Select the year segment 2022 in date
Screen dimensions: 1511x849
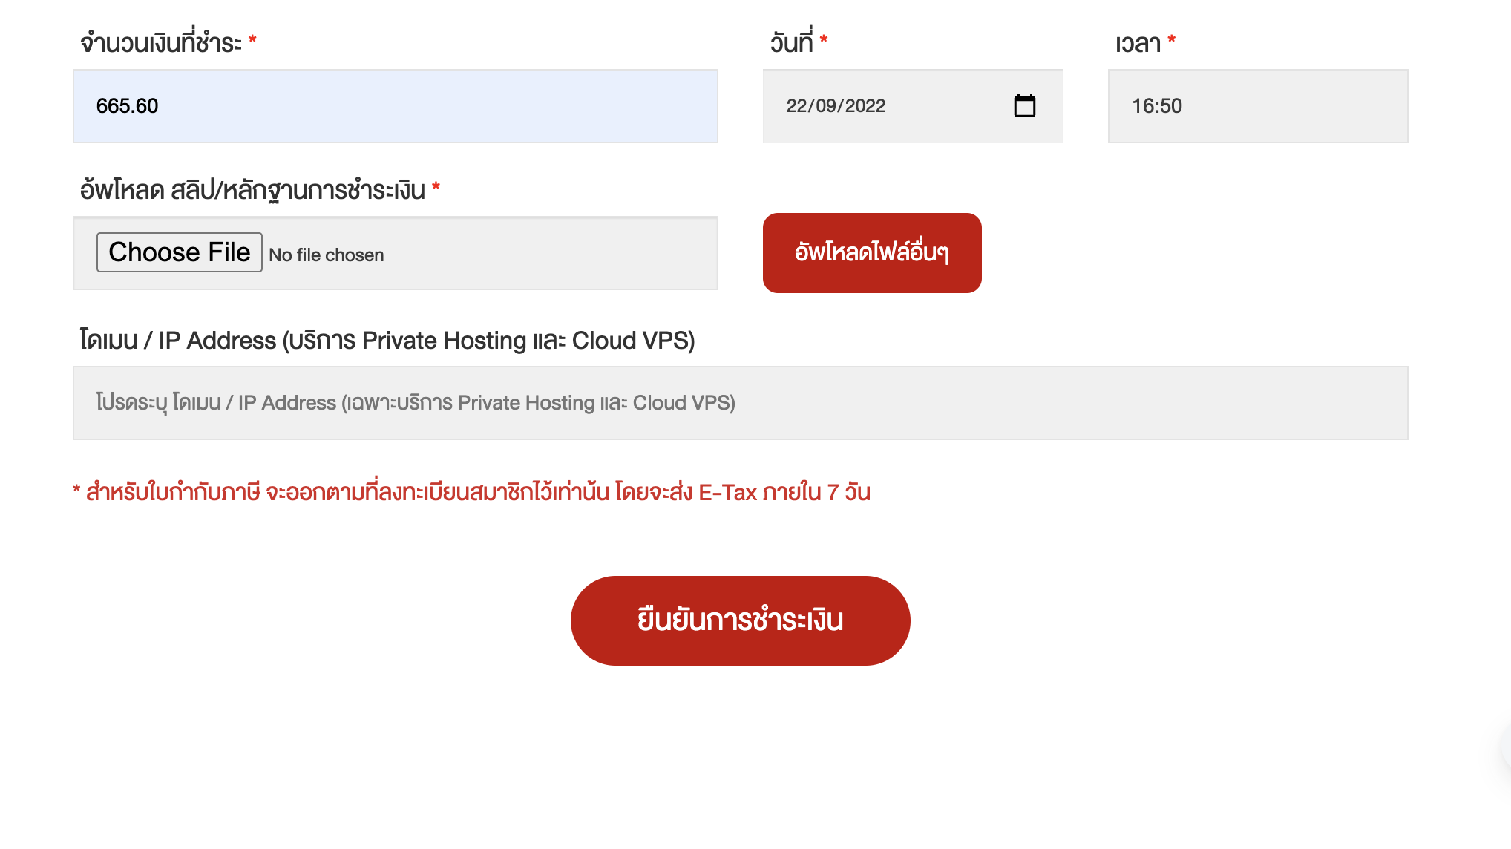click(865, 106)
